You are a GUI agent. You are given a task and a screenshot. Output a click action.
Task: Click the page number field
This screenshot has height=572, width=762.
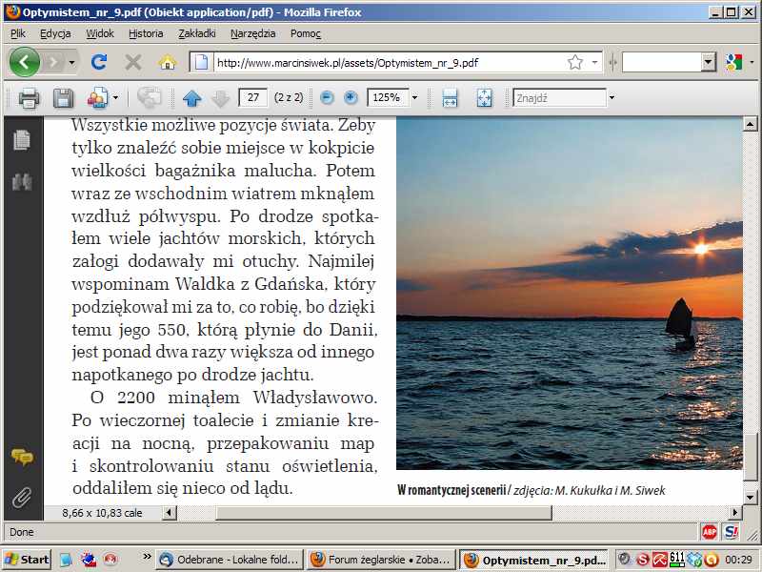(x=252, y=98)
